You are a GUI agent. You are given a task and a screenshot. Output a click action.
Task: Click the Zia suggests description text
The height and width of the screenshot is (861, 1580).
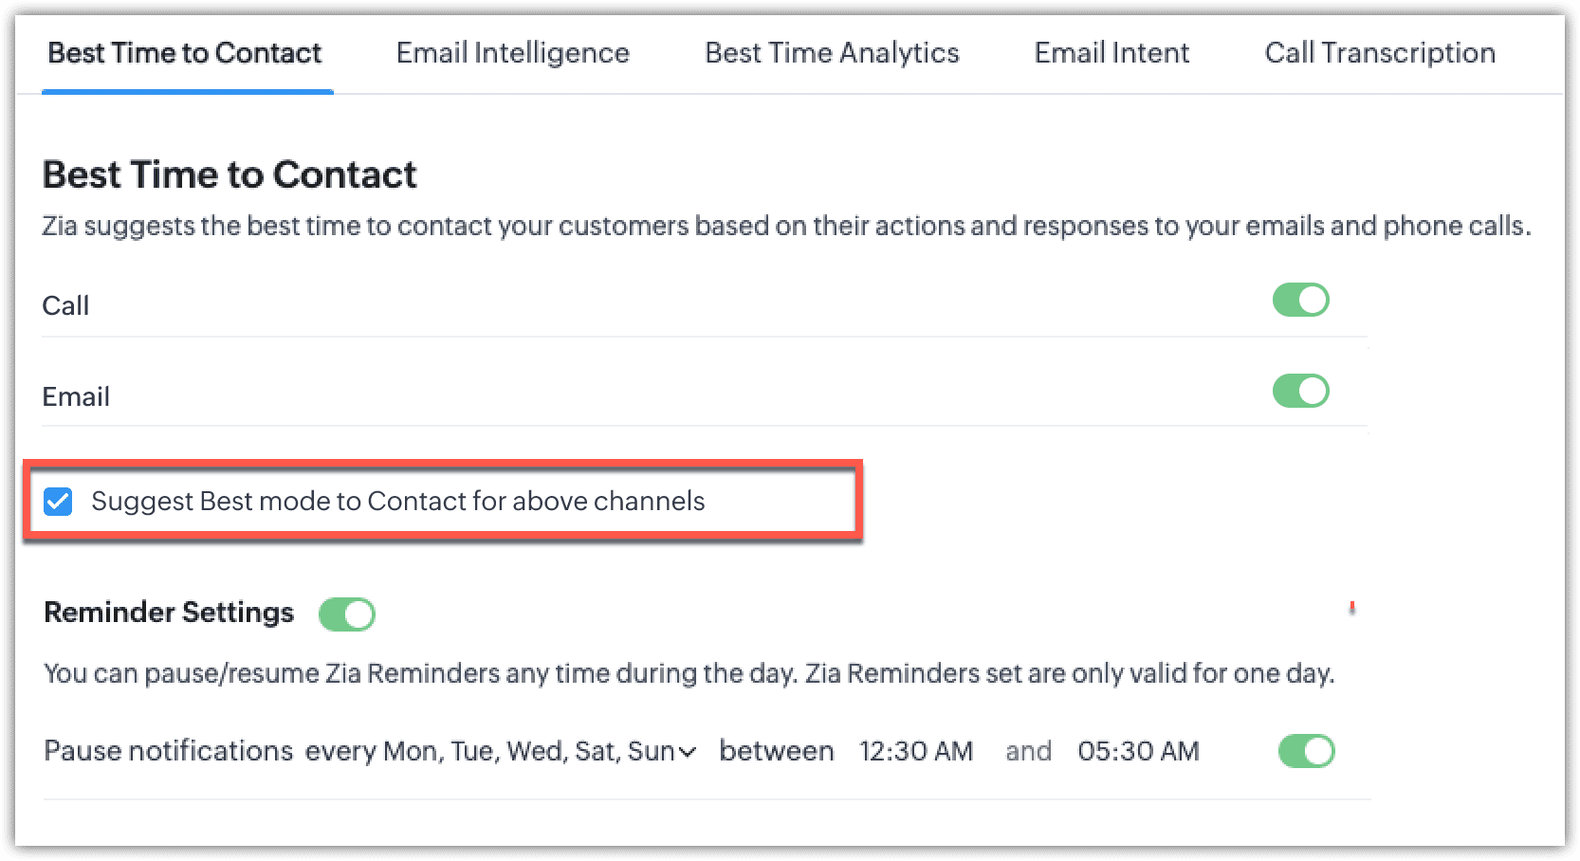tap(785, 227)
